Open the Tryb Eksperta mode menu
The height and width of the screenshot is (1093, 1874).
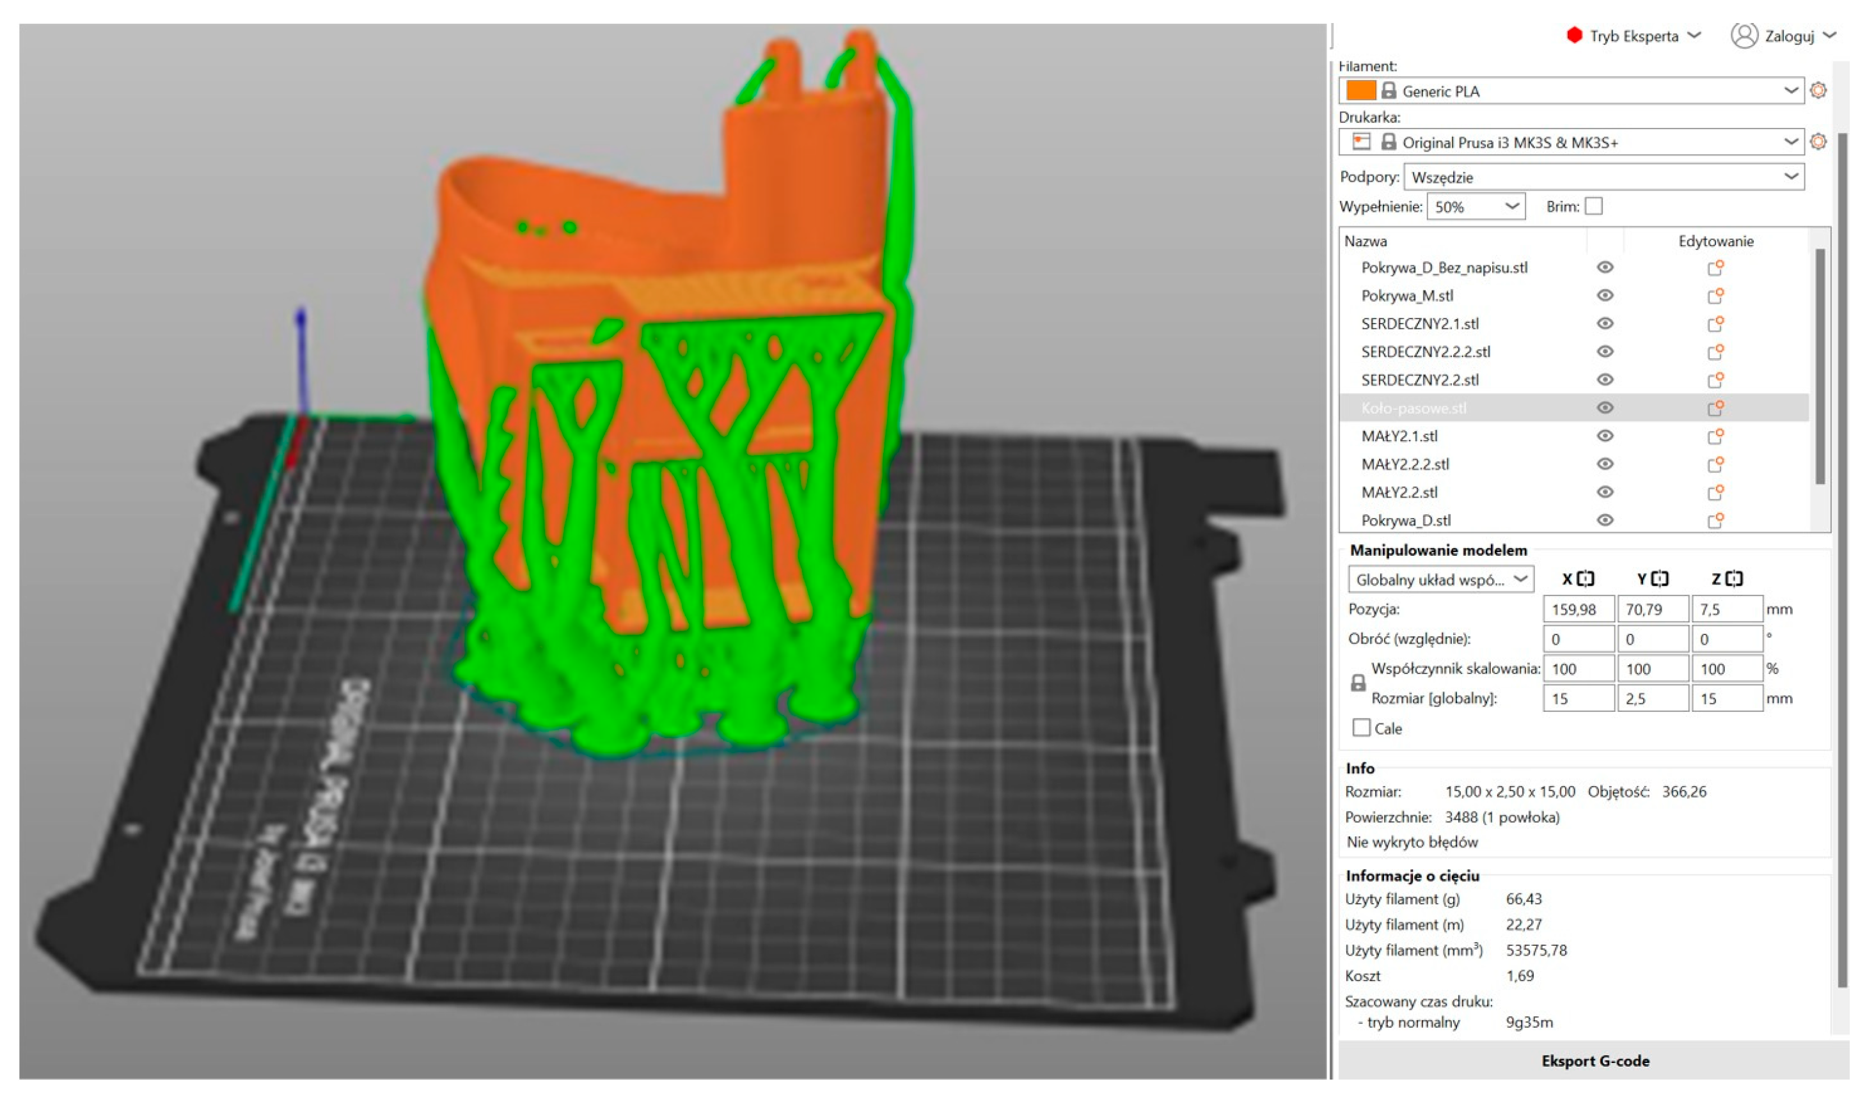click(1634, 36)
